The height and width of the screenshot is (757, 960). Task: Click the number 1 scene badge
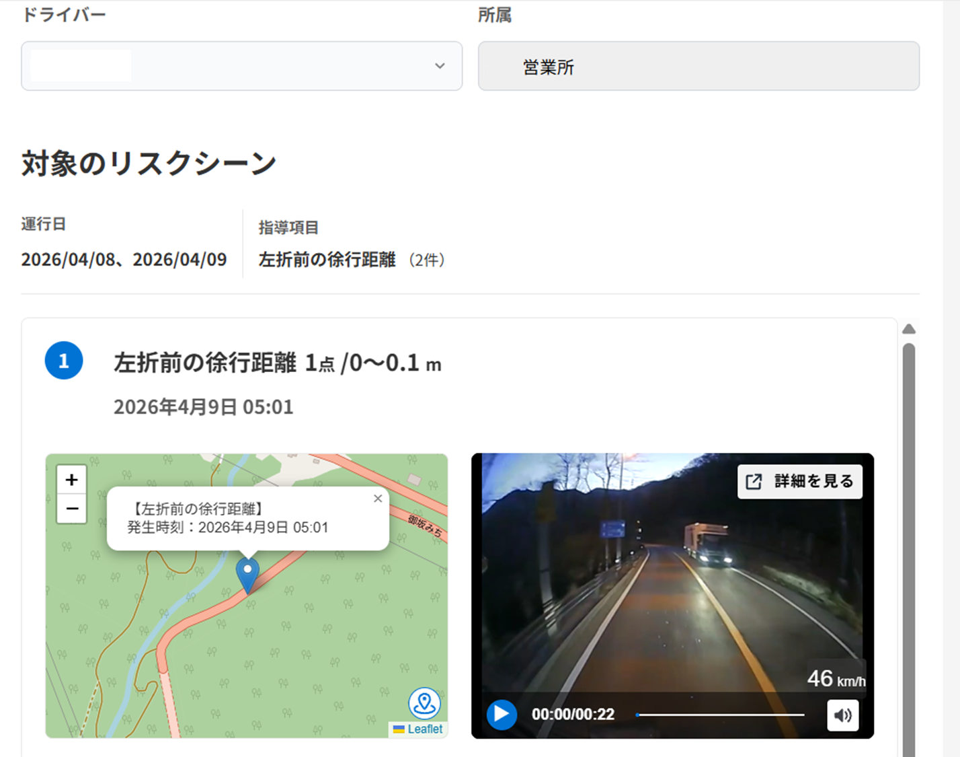click(64, 361)
